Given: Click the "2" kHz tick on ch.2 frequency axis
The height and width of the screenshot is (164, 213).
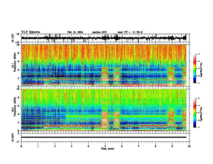Looking at the screenshot, I should click(x=19, y=122).
